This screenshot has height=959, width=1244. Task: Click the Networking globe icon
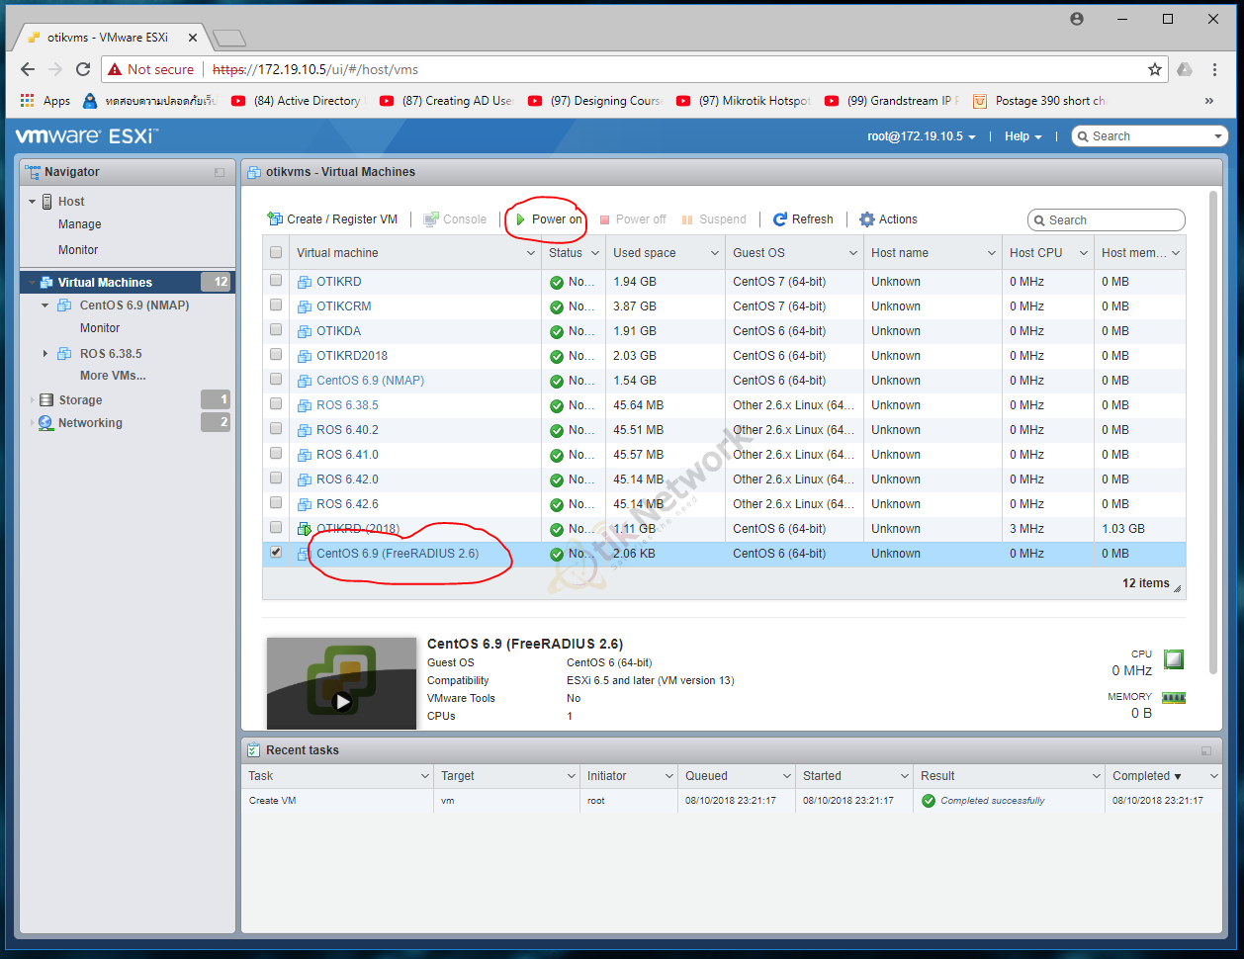point(45,423)
